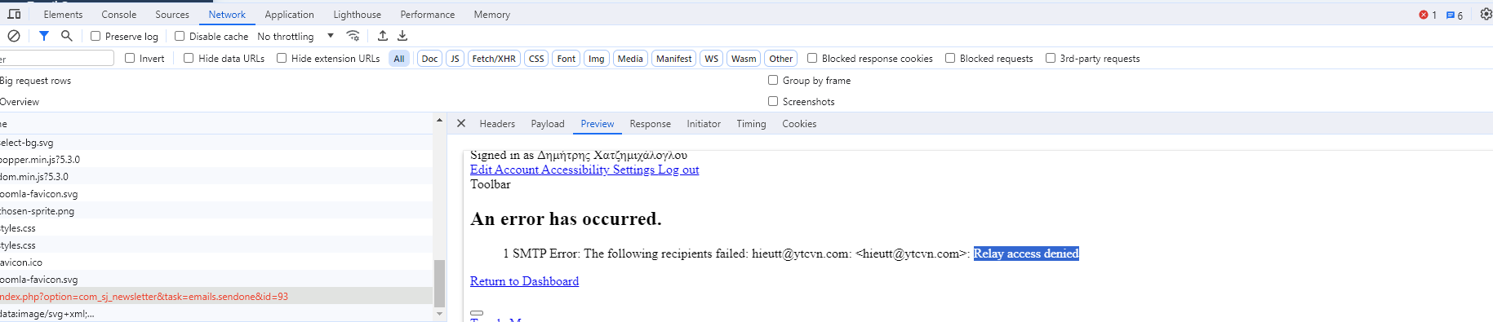1493x322 pixels.
Task: Check the Invert filter option
Action: (130, 58)
